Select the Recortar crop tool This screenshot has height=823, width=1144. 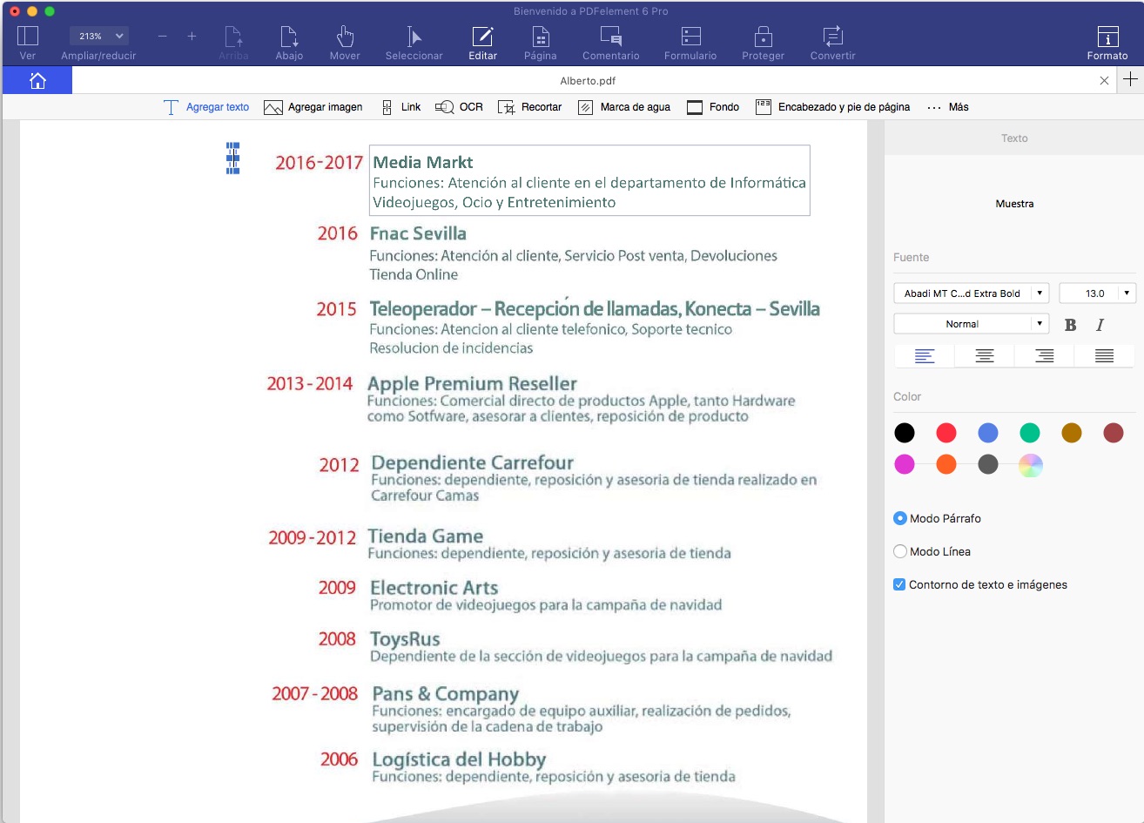coord(529,107)
